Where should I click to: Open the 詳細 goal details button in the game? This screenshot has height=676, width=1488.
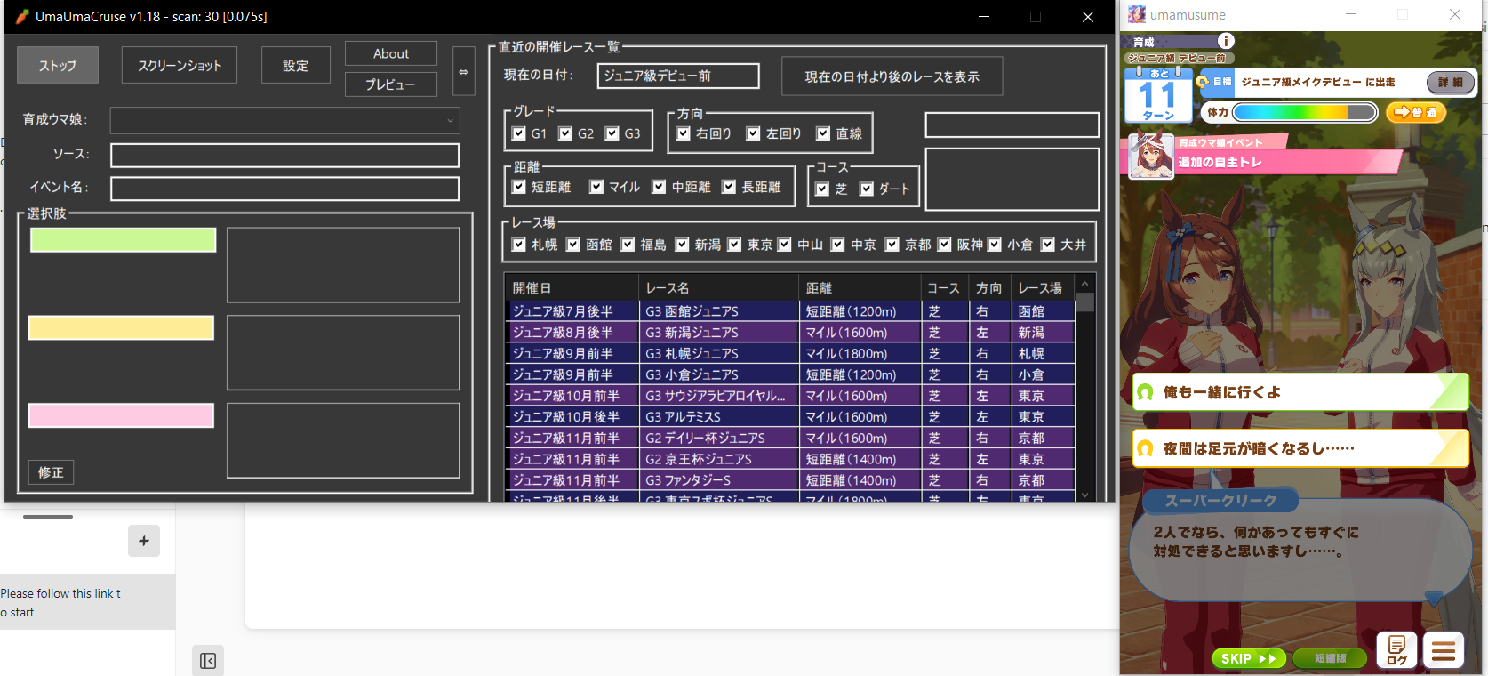[x=1451, y=82]
